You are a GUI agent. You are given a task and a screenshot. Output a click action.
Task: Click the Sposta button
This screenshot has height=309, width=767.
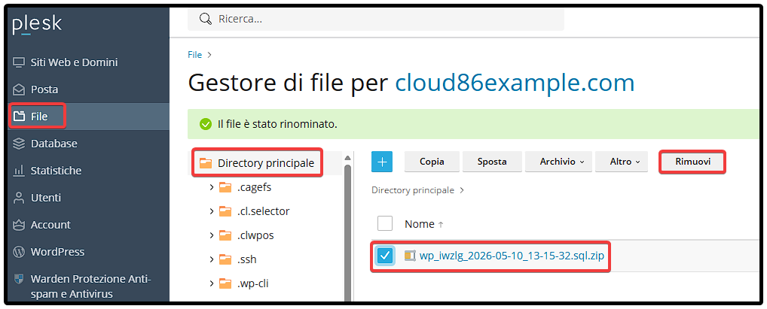492,162
